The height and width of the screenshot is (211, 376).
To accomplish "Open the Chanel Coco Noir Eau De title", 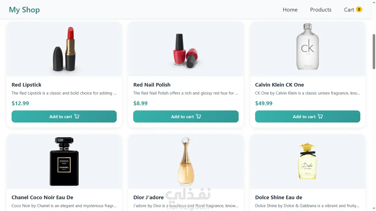I will pos(42,197).
